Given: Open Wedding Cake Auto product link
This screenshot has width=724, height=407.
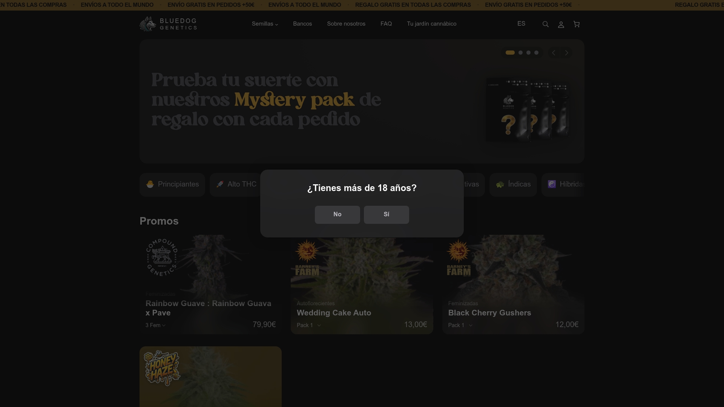Looking at the screenshot, I should 334,313.
